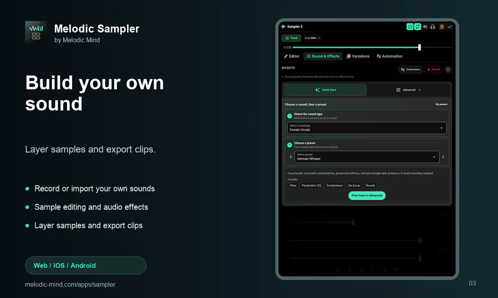This screenshot has width=498, height=298.
Task: Switch to Advanced effects mode
Action: point(408,90)
